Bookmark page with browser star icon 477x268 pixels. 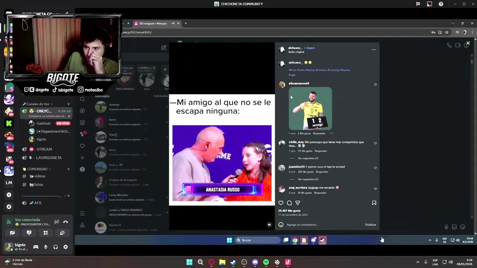[446, 32]
